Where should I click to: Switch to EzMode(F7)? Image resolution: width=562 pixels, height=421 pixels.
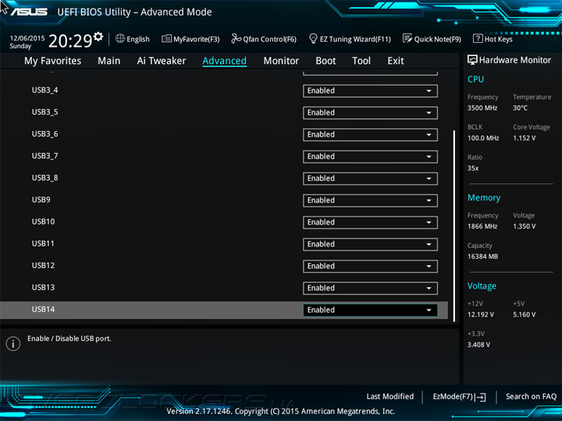[460, 397]
